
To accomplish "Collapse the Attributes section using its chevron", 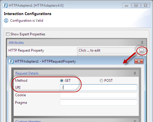I will pos(142,43).
